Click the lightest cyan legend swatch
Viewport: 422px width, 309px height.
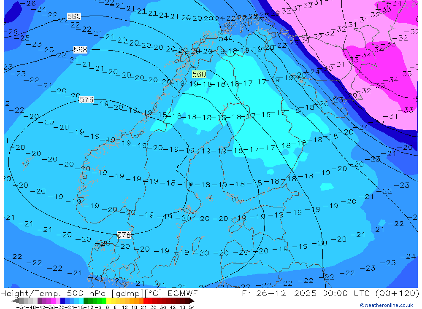[81, 301]
